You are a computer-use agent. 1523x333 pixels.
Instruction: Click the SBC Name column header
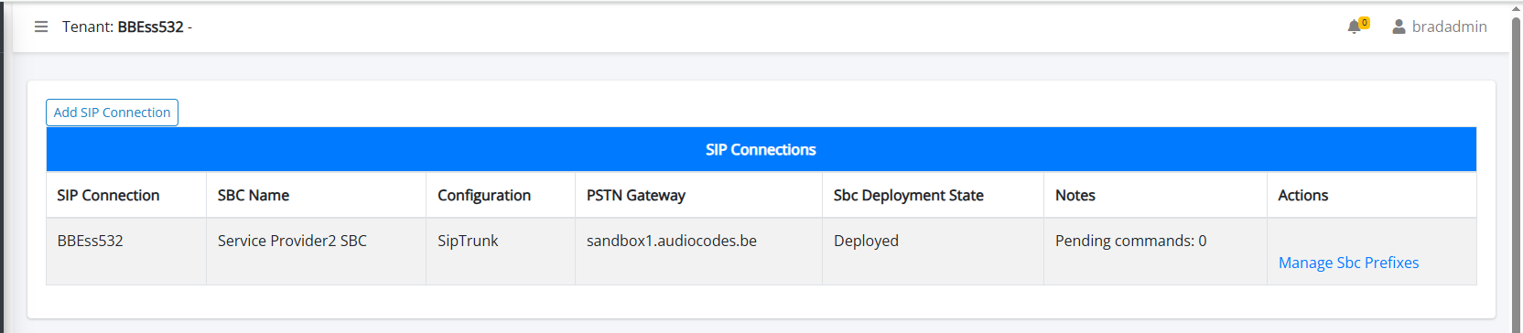[254, 195]
